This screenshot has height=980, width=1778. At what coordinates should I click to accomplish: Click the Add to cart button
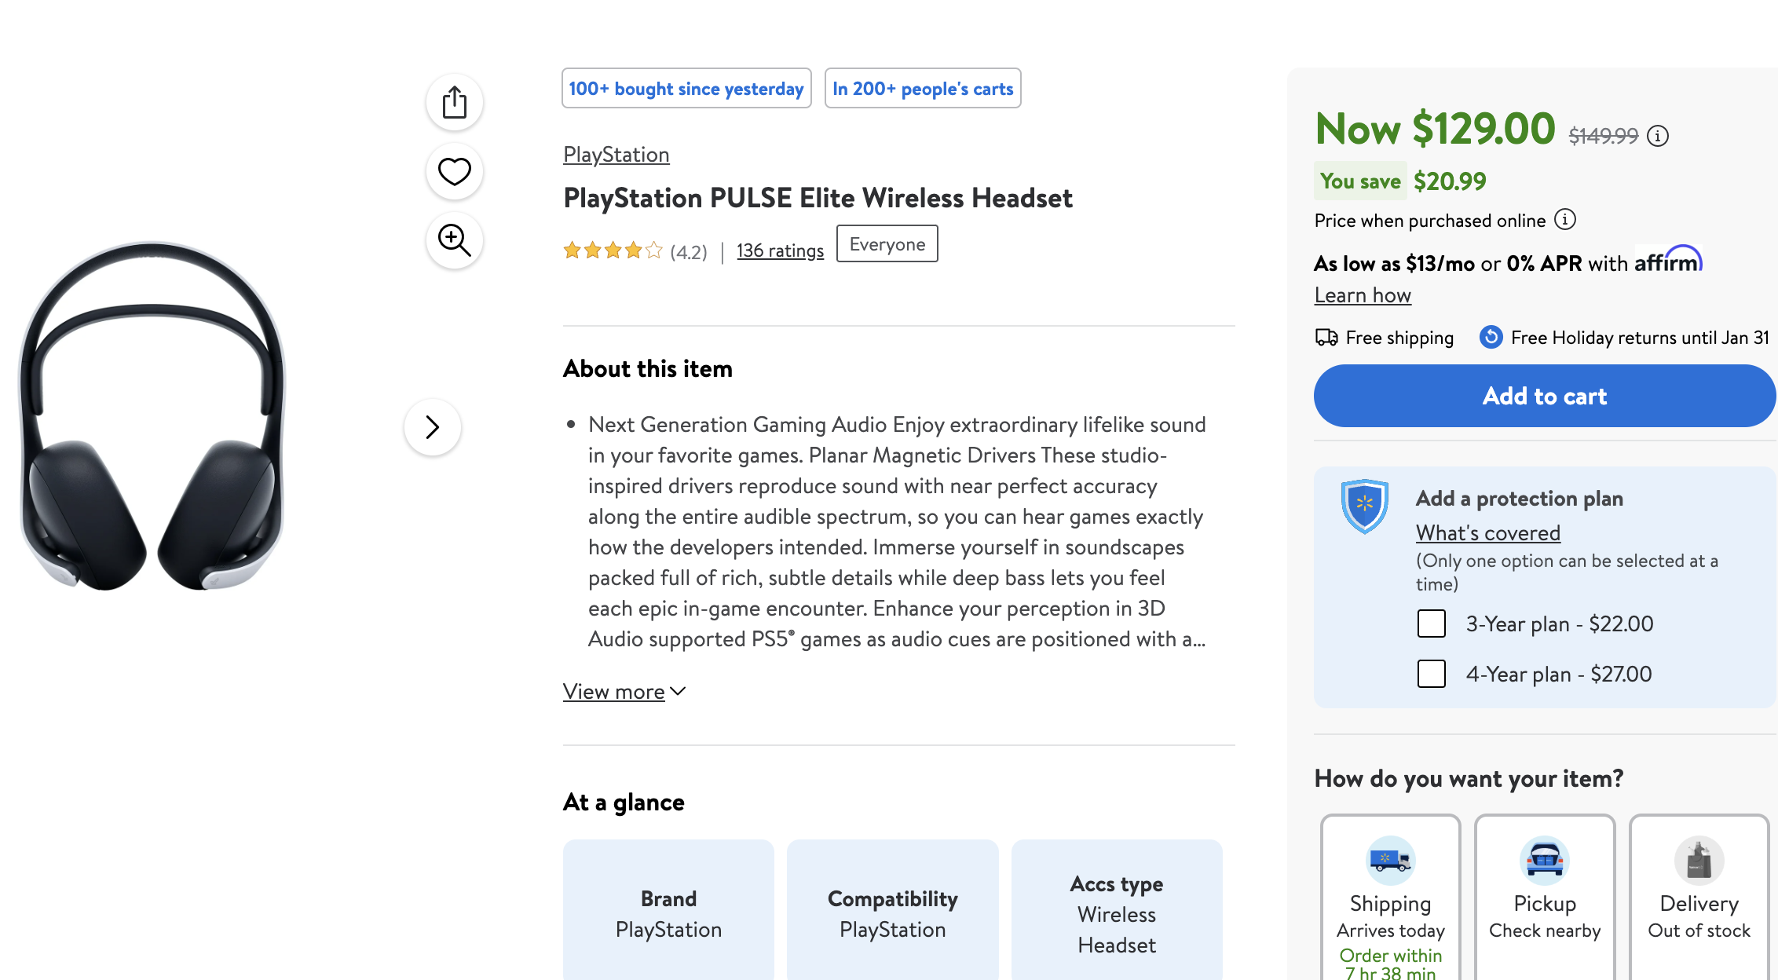[1544, 396]
